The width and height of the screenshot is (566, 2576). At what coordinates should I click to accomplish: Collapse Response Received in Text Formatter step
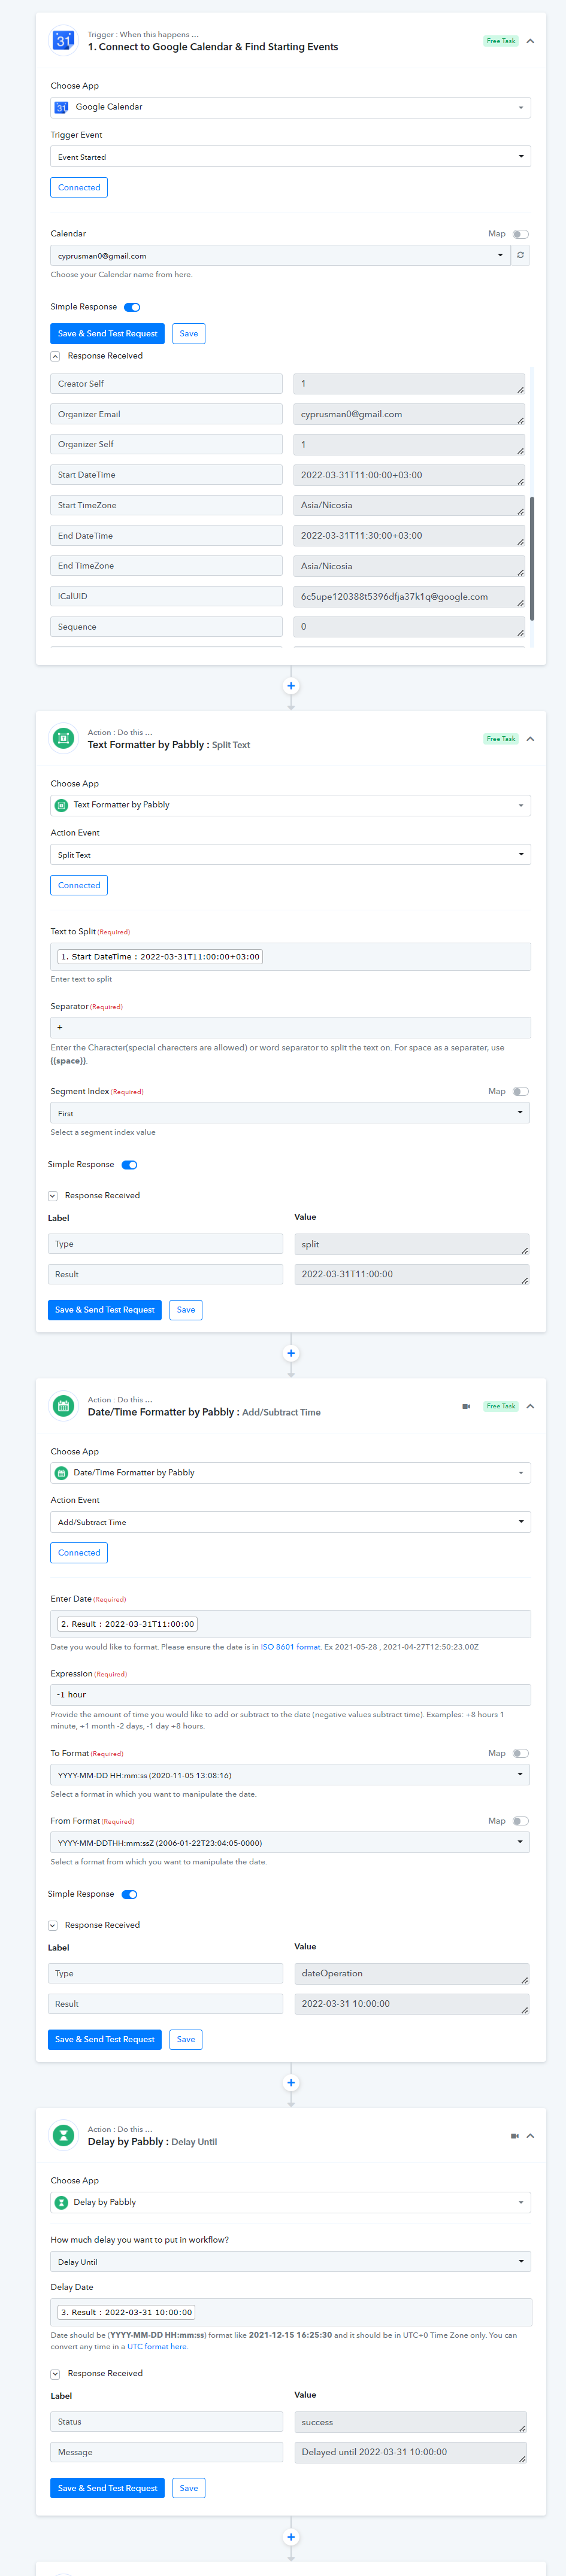52,1196
